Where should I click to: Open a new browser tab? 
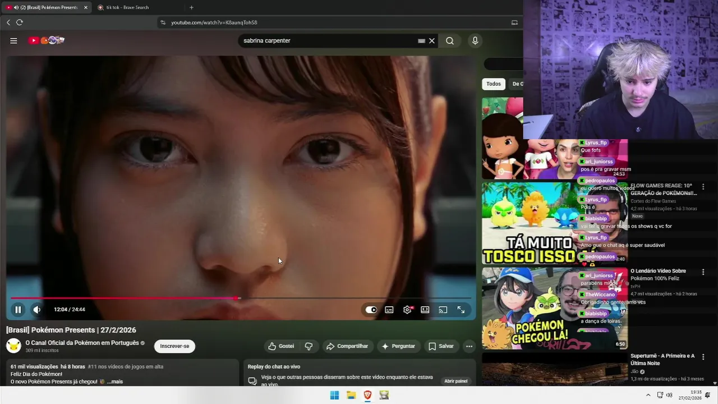(191, 7)
